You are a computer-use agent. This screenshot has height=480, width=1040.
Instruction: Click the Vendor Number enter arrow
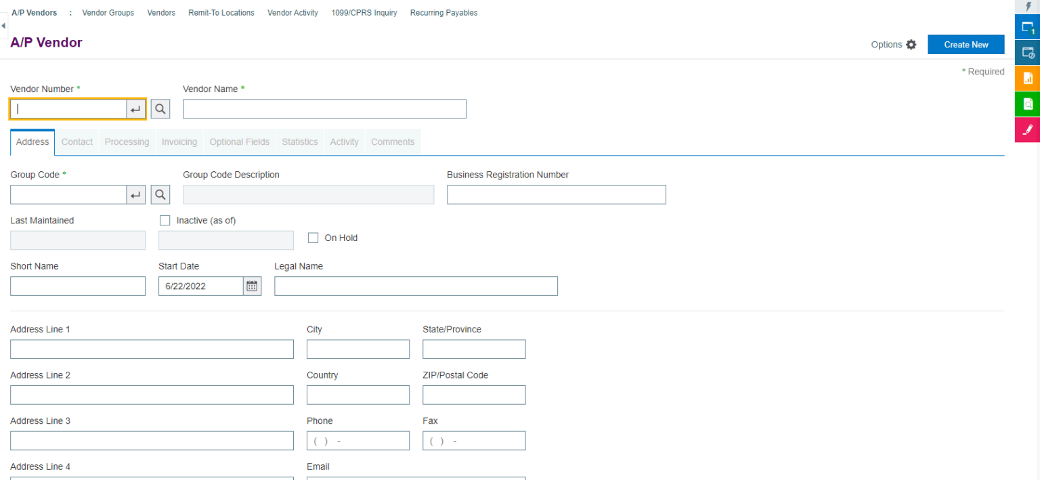(135, 108)
